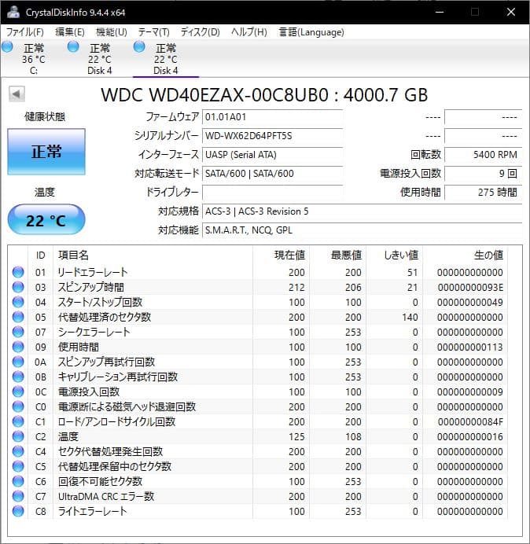Viewport: 530px width, 544px height.
Task: Click status orb of row 04 スタート/ストップ回数
Action: click(18, 302)
